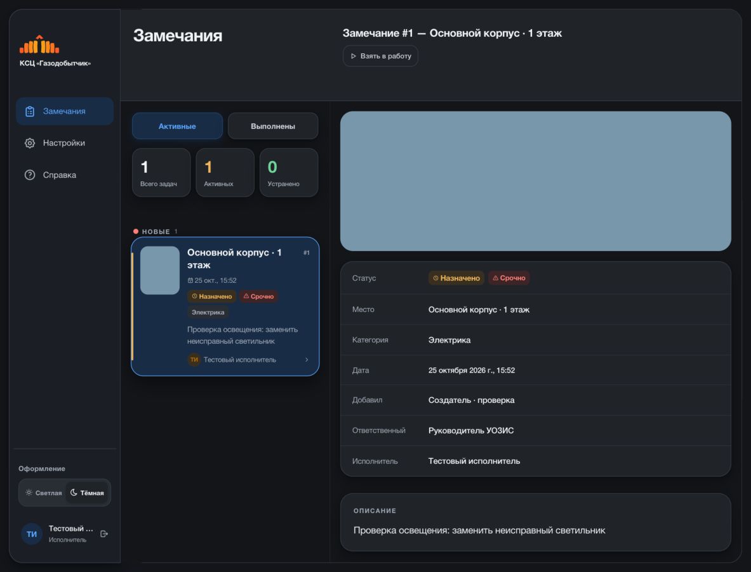Click the Справка question mark icon
751x572 pixels.
point(30,175)
